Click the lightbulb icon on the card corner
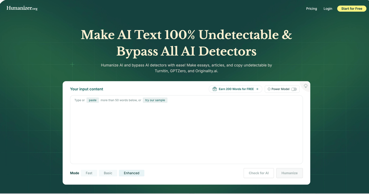 coord(306,86)
